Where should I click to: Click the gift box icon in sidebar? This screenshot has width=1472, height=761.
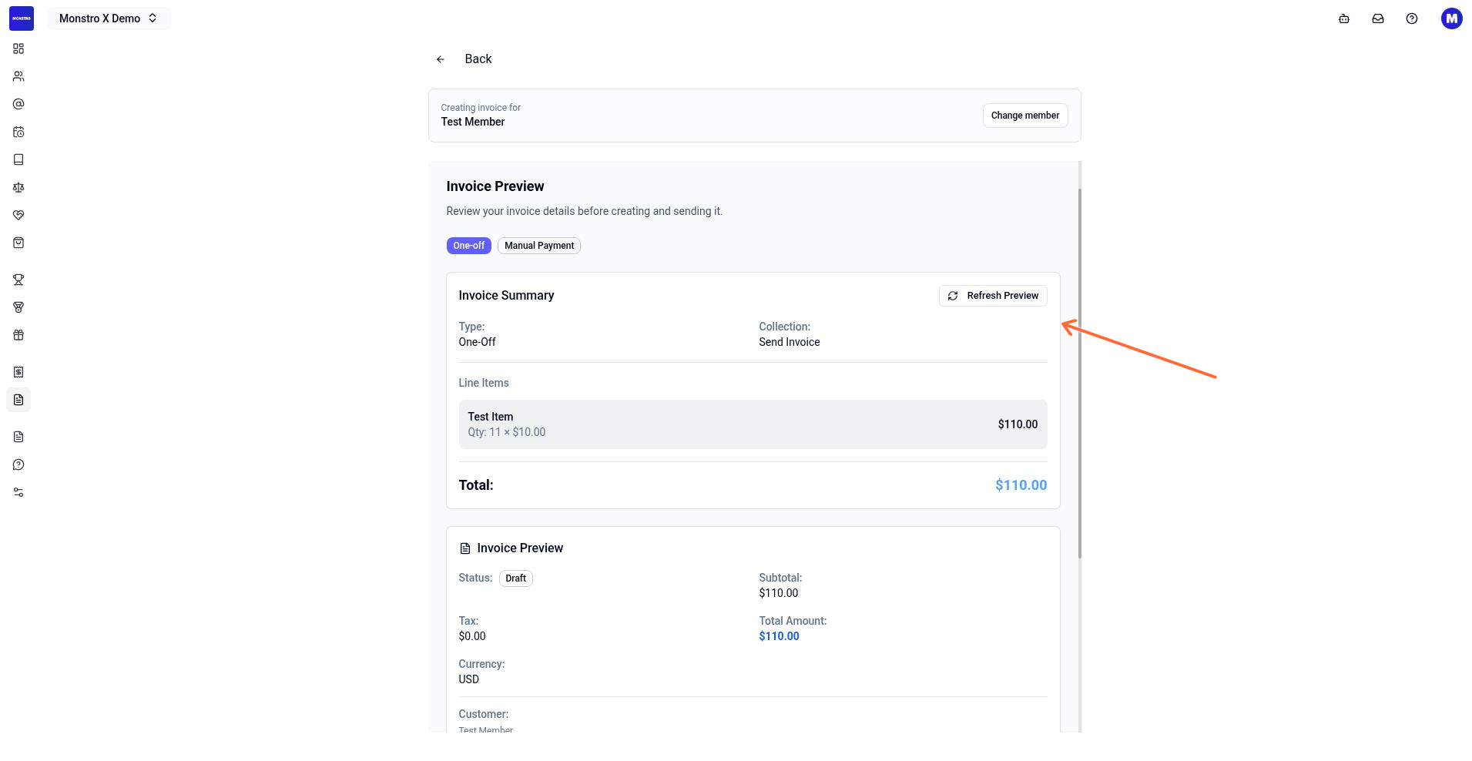18,335
